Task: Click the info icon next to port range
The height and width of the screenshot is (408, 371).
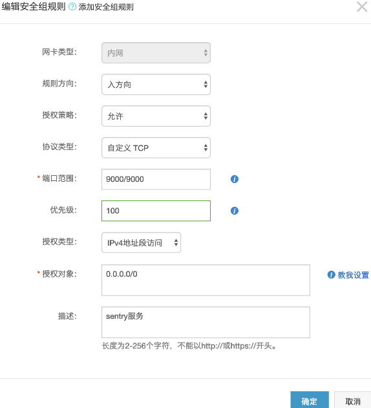Action: pos(235,179)
